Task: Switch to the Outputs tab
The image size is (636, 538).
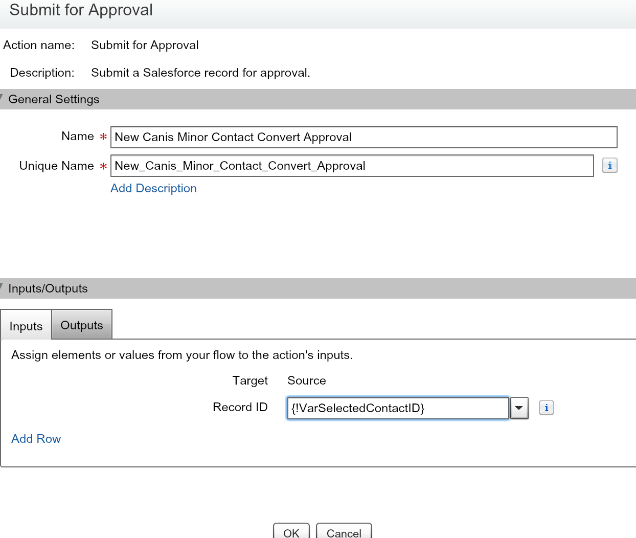Action: pyautogui.click(x=82, y=325)
